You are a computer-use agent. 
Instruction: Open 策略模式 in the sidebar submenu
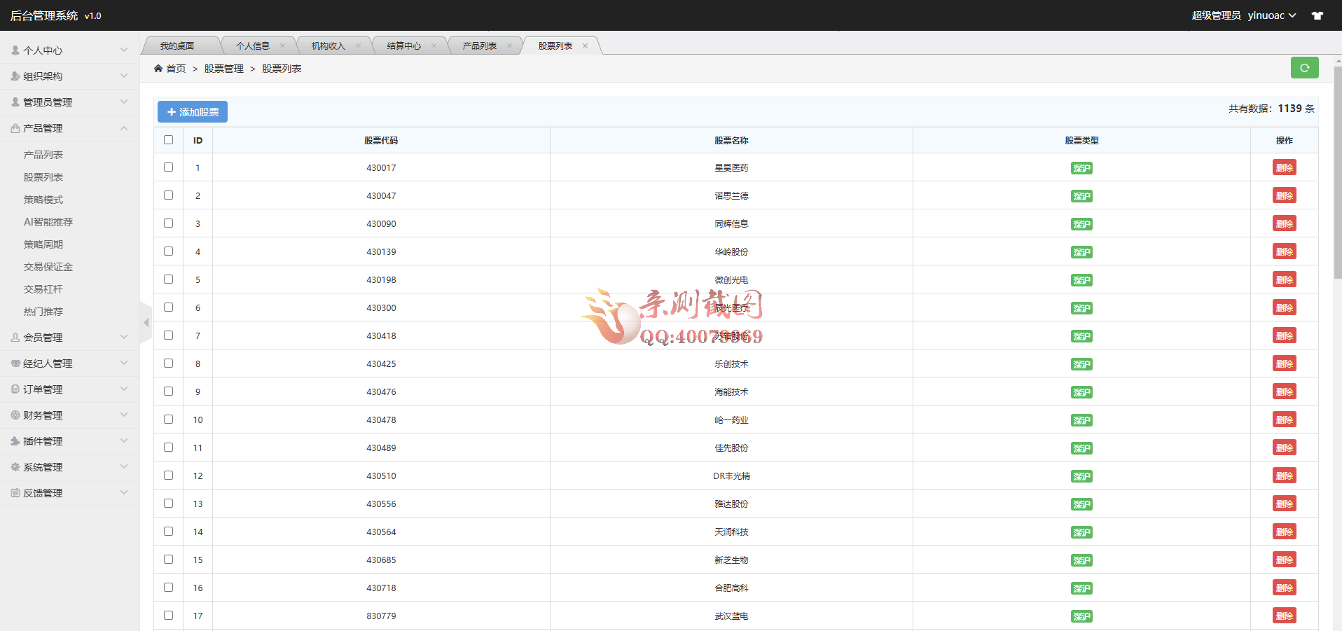click(43, 200)
